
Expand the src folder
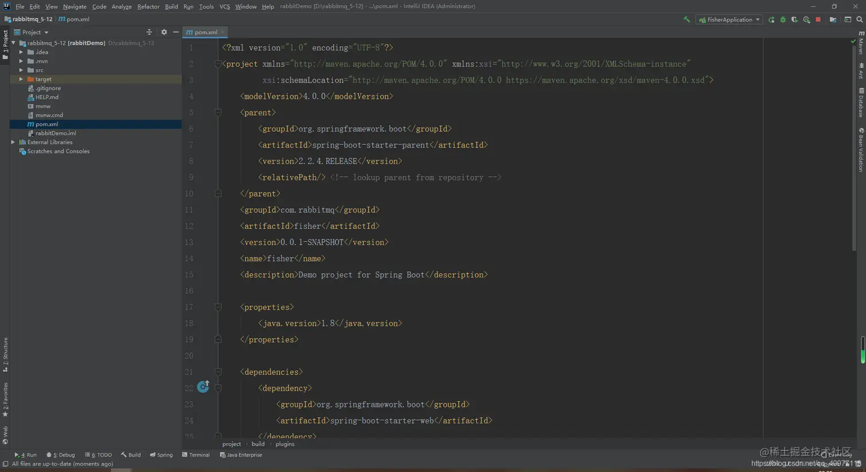point(21,70)
